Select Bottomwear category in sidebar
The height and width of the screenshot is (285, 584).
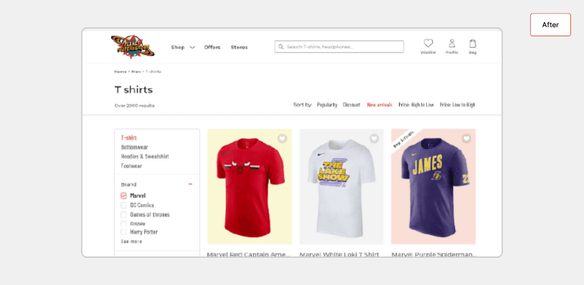click(134, 147)
